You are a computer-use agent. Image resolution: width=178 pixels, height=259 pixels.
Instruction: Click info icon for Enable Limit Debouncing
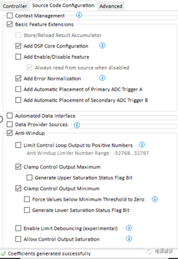point(129,228)
